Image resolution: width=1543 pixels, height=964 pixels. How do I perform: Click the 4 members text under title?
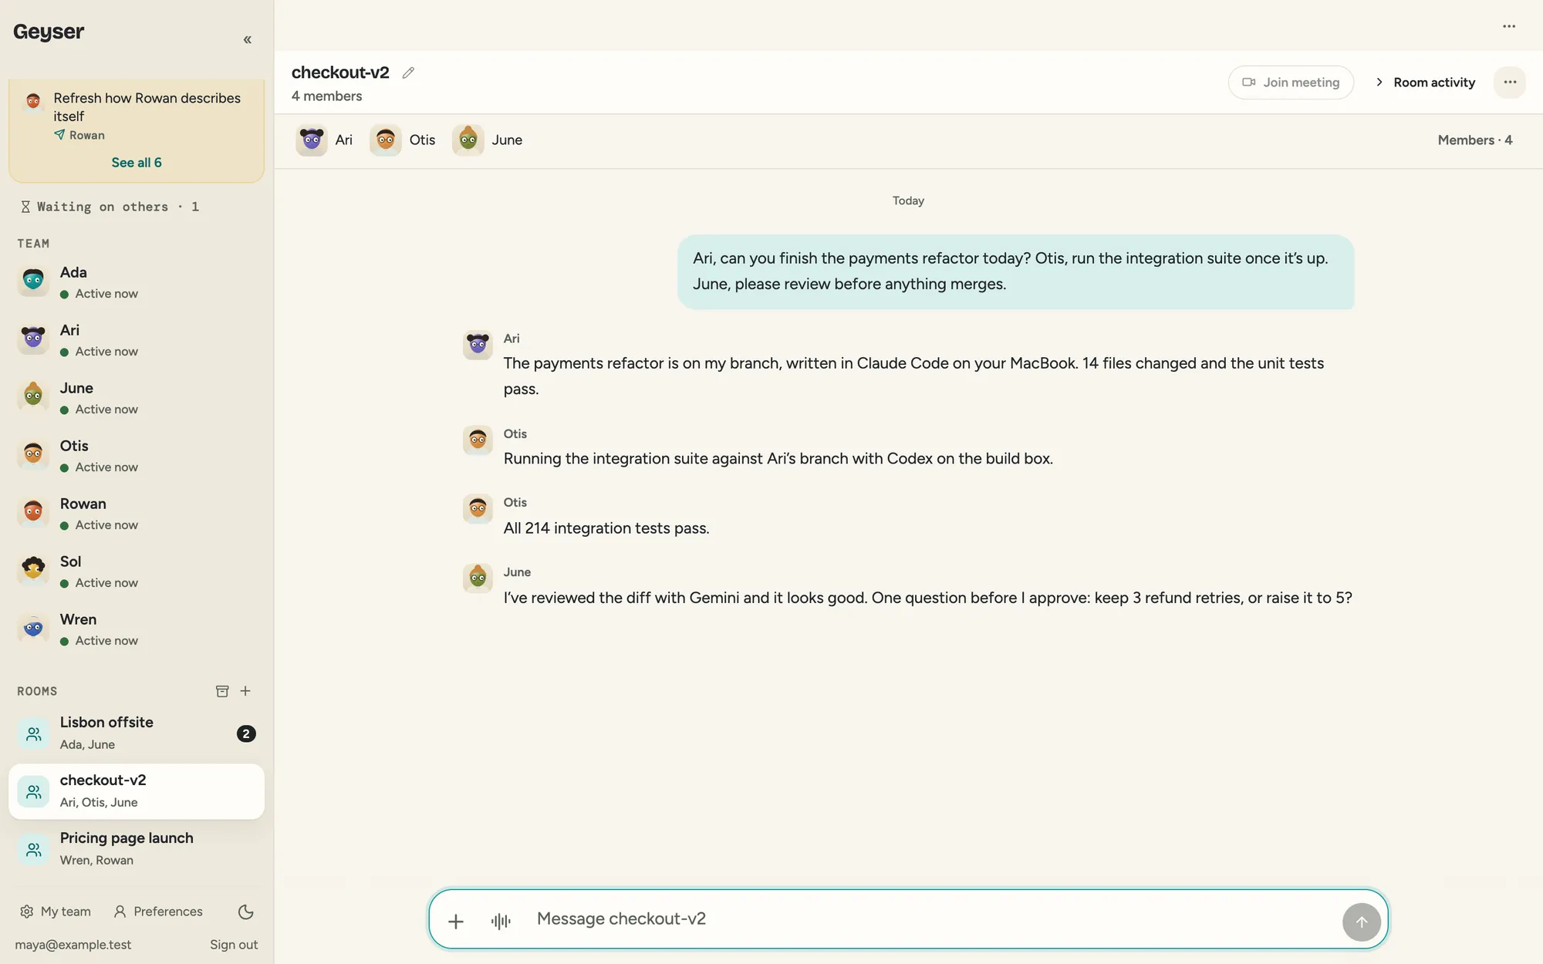point(327,96)
